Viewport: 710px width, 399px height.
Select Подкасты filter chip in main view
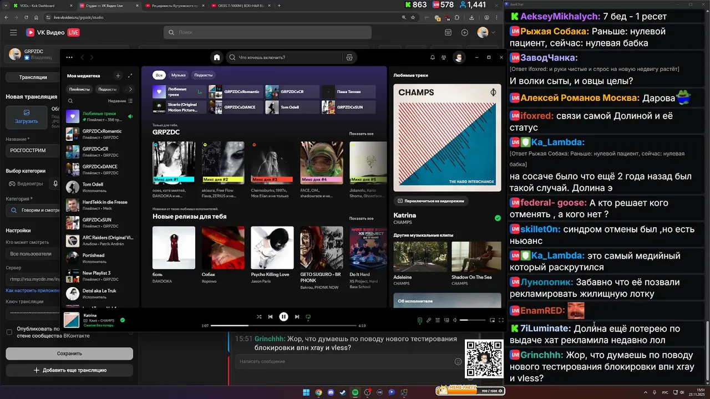(x=204, y=75)
